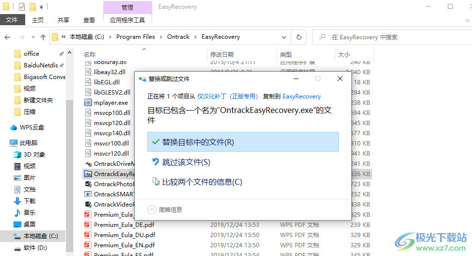Sort by 修改日期 column header
The image size is (472, 256).
click(x=222, y=54)
